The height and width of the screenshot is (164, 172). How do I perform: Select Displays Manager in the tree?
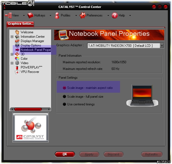point(32,41)
